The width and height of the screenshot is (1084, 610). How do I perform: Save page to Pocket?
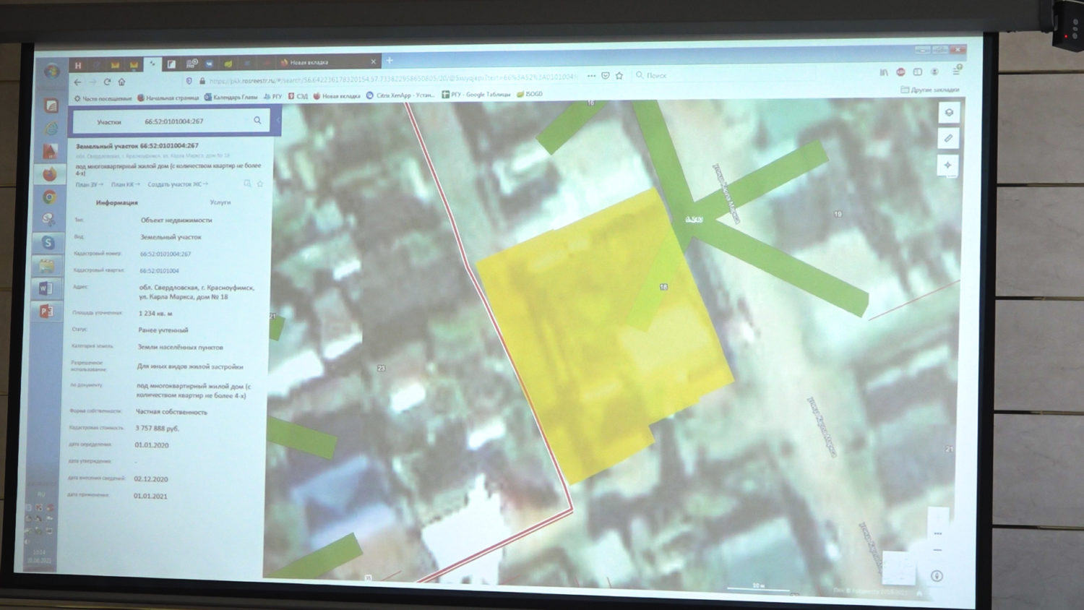pos(606,76)
